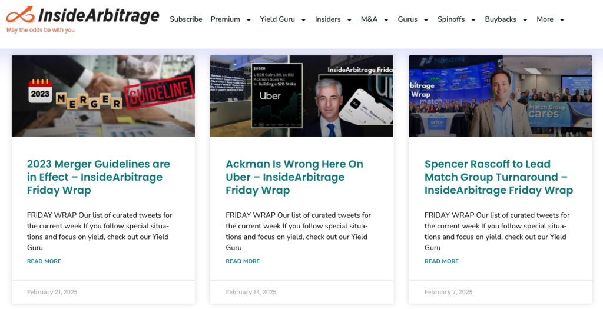Click the February 14, 2025 post date
The height and width of the screenshot is (309, 603).
[x=251, y=292]
